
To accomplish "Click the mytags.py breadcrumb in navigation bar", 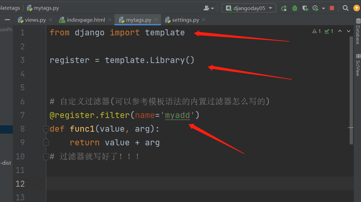I will coord(43,8).
